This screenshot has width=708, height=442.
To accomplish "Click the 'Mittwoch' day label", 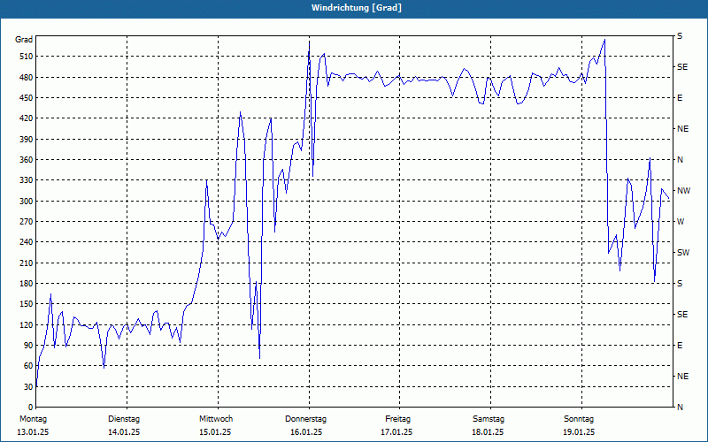I will coord(216,419).
